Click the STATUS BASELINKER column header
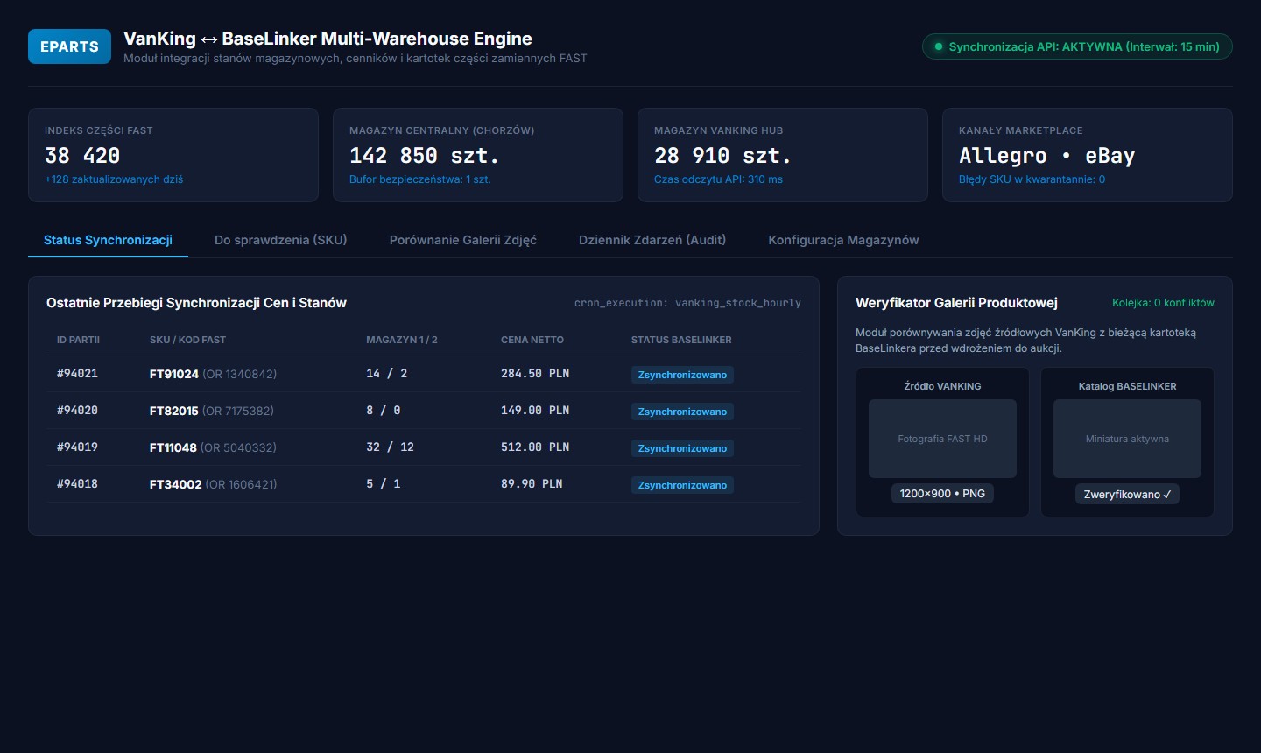This screenshot has height=753, width=1261. click(681, 340)
